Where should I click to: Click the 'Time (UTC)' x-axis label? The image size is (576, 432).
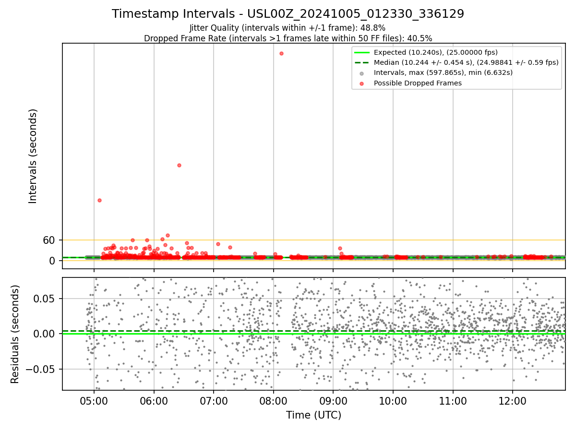[313, 415]
